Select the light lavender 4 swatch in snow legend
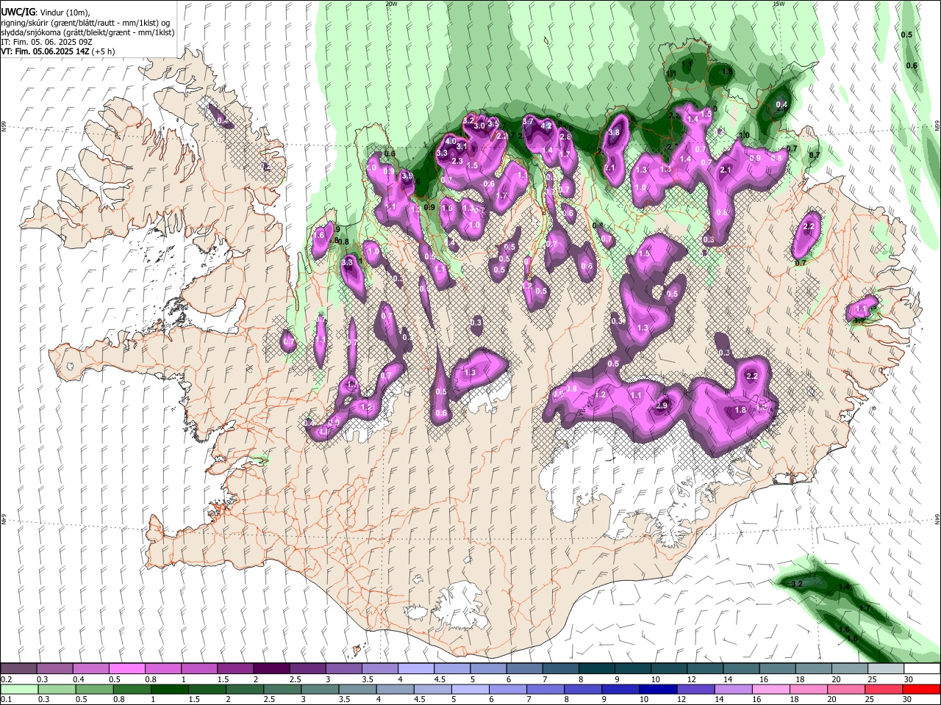 point(416,669)
